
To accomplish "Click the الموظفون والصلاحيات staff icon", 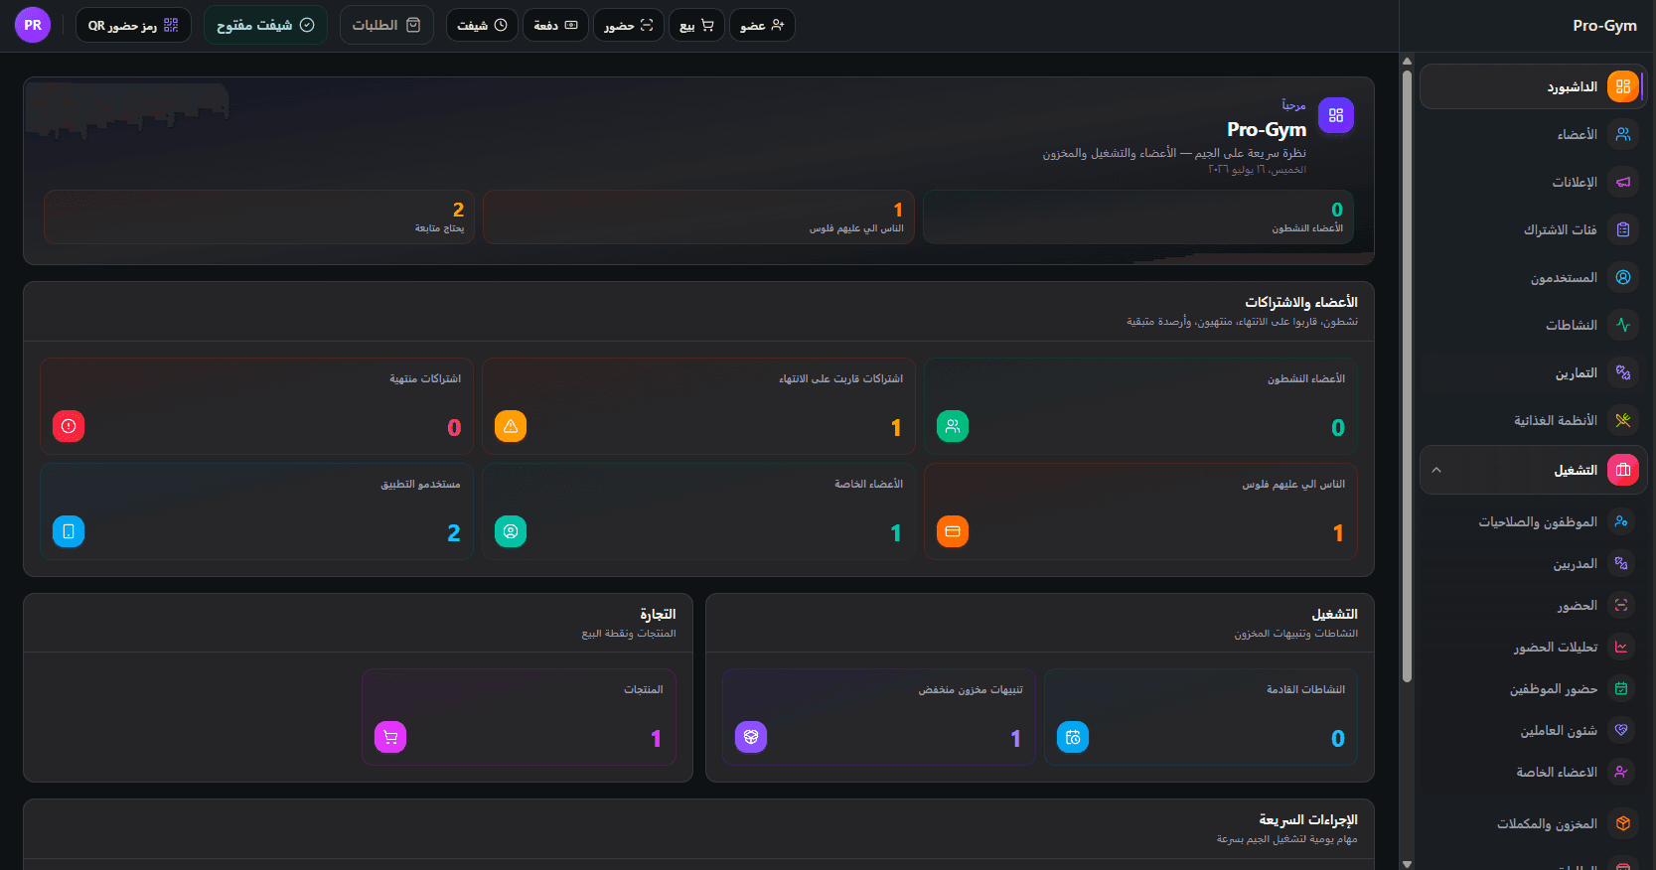I will 1621,521.
